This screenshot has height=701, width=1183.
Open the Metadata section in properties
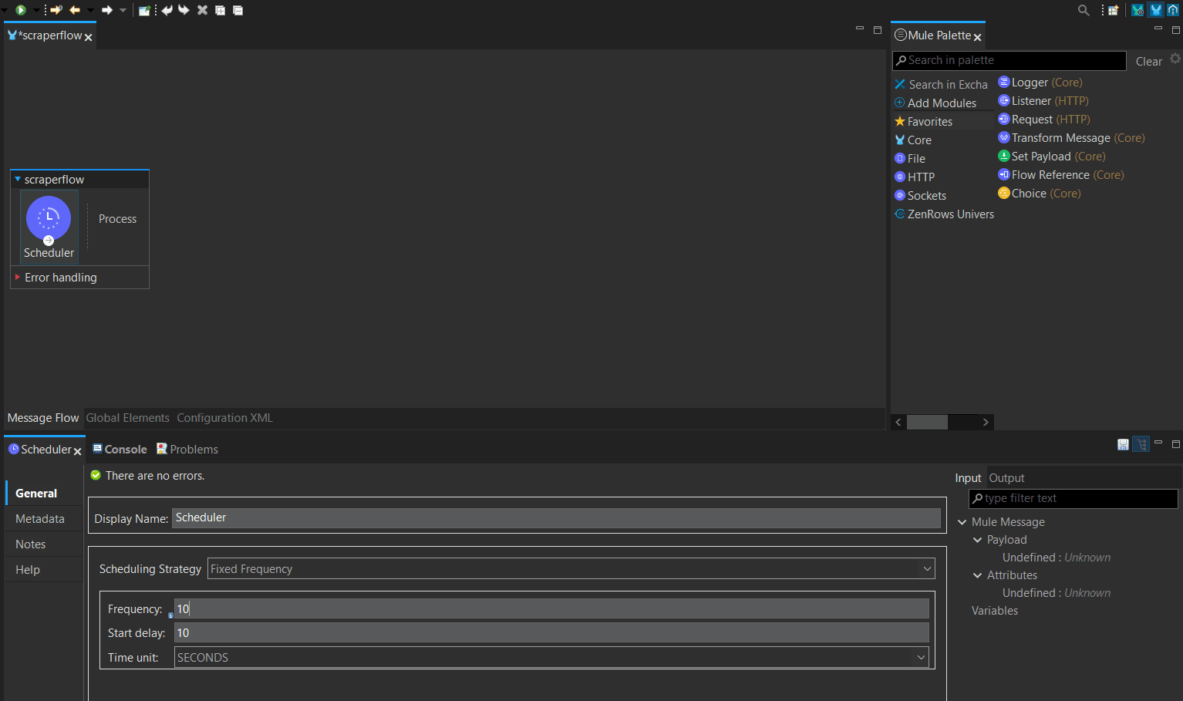pyautogui.click(x=40, y=519)
